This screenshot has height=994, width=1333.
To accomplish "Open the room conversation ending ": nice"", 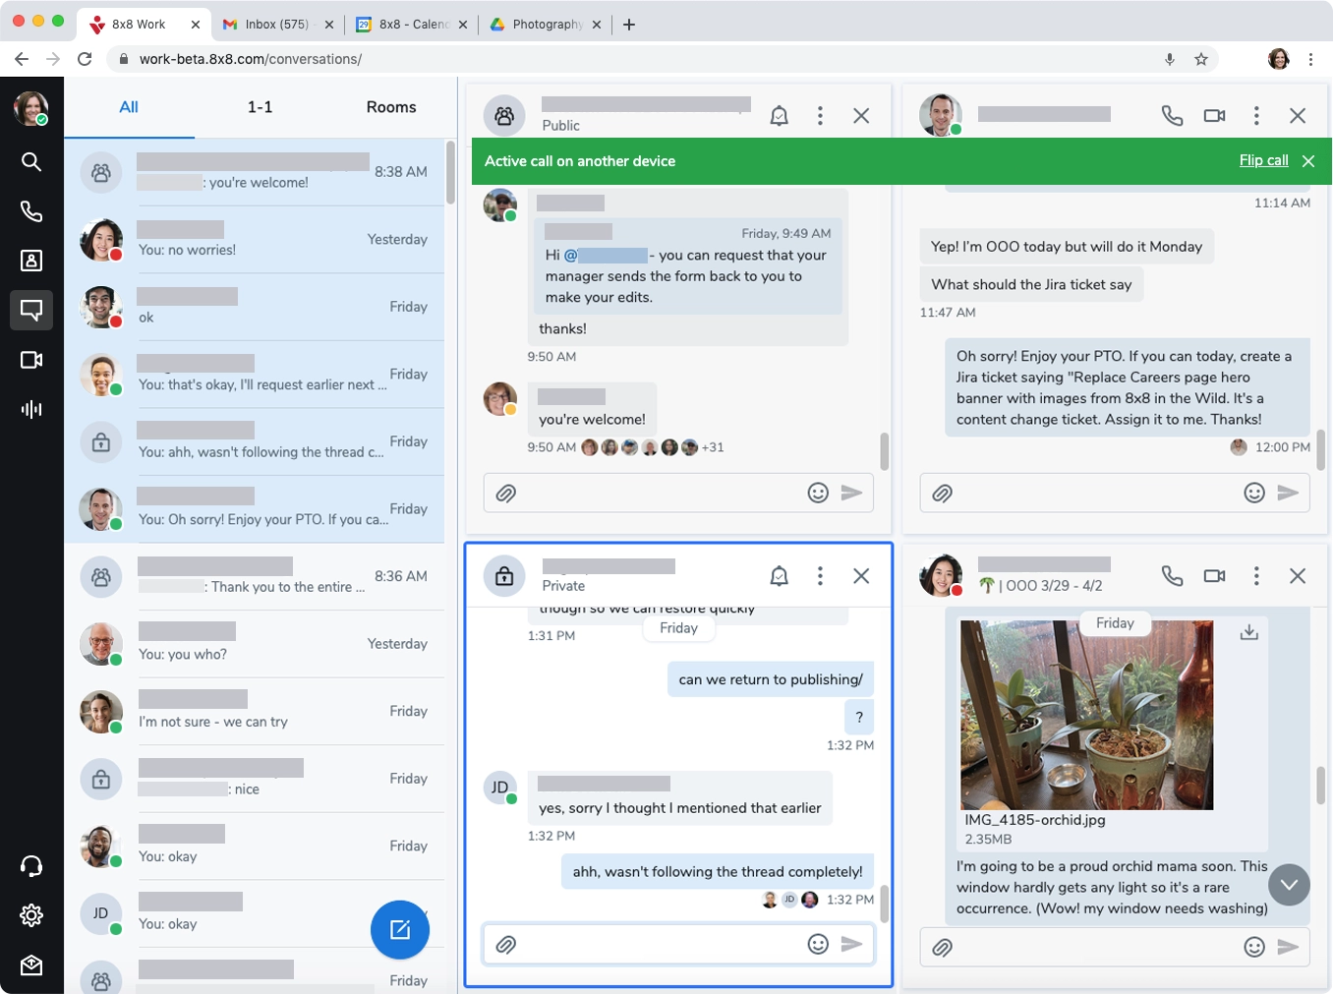I will (x=254, y=779).
